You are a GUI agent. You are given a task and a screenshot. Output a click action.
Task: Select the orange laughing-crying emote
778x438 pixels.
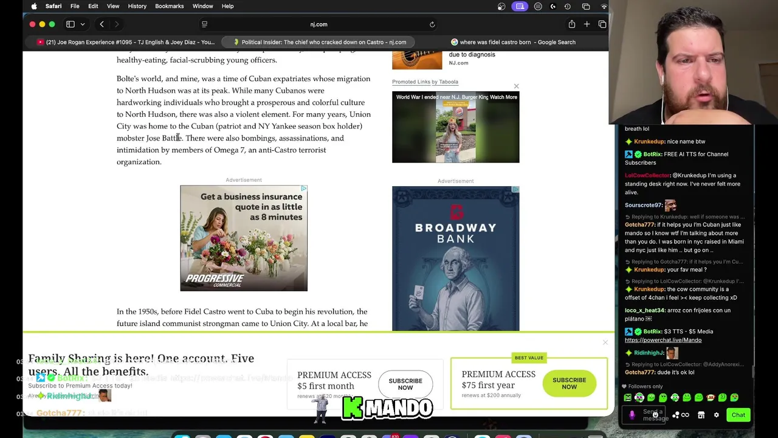[x=711, y=398]
